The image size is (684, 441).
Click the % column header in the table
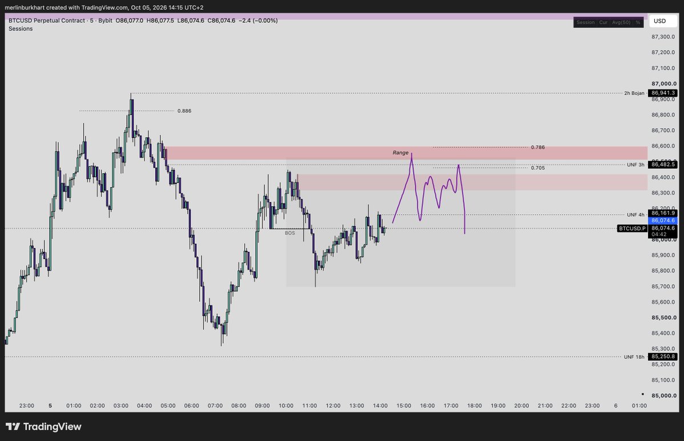coord(638,22)
